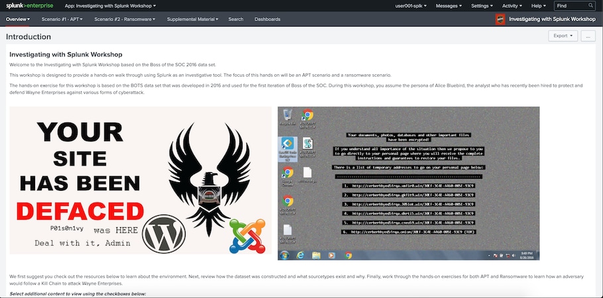Open the Overview navigation menu
603x298 pixels.
coord(18,19)
